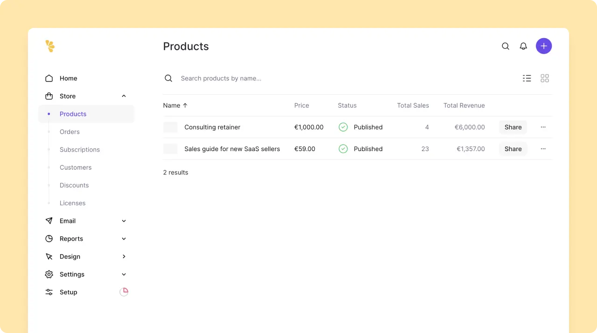Click the Gumroad logo icon

pyautogui.click(x=50, y=46)
